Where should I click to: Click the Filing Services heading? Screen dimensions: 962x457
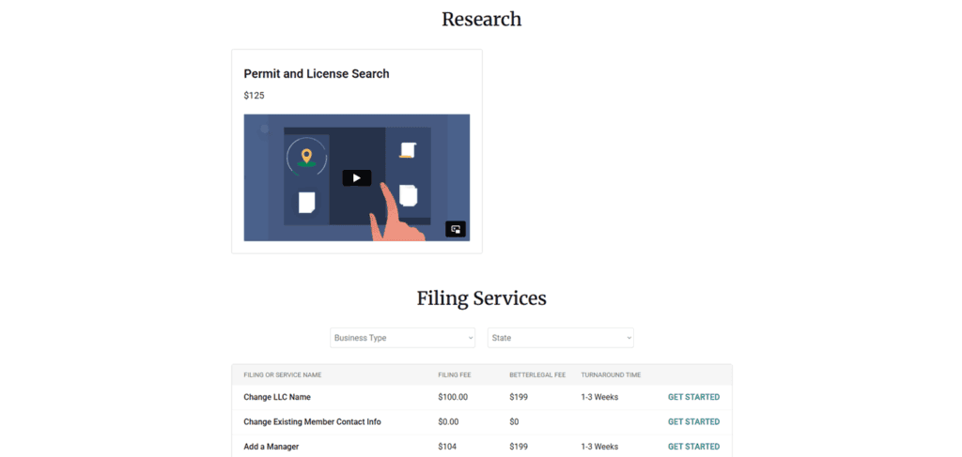point(482,298)
